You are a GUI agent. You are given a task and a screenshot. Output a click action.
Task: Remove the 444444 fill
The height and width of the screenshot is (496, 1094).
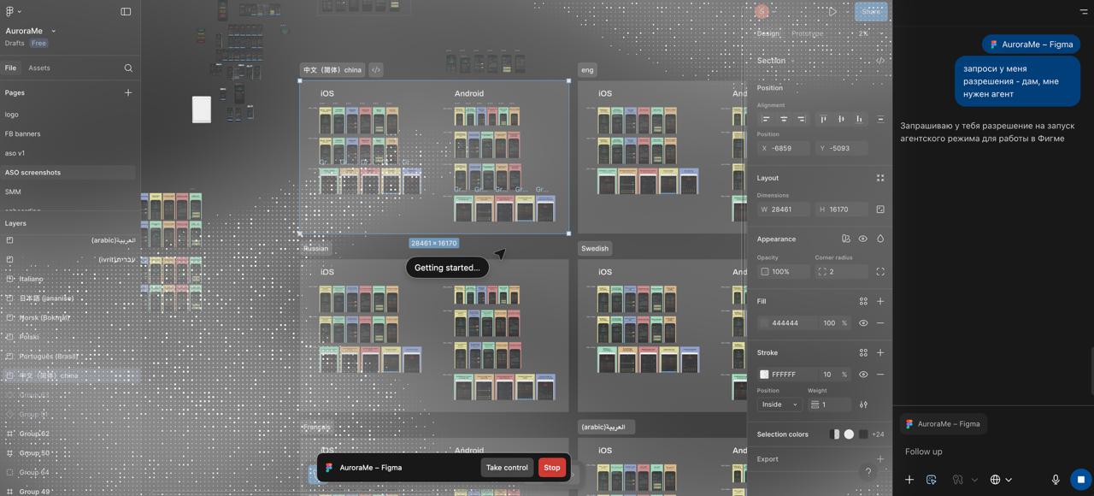click(880, 323)
